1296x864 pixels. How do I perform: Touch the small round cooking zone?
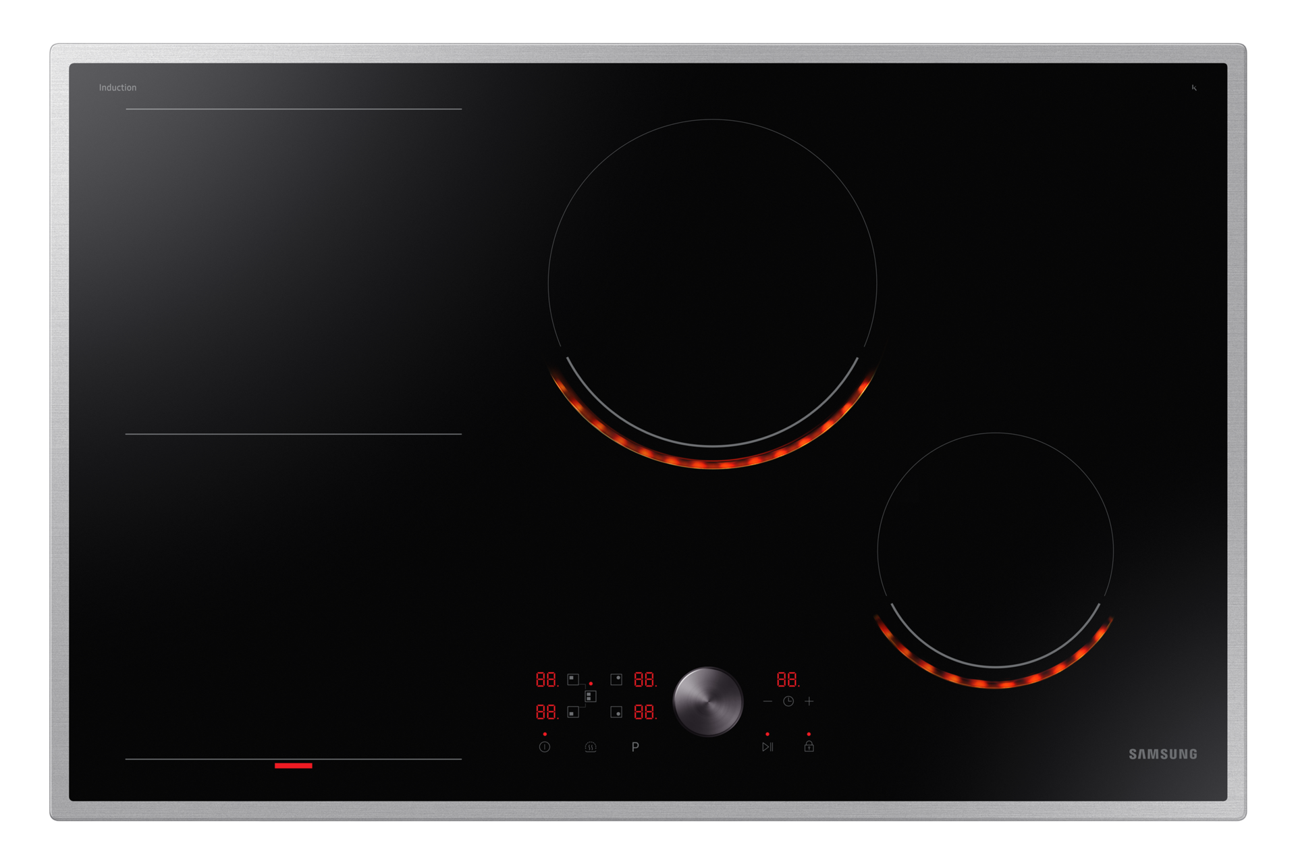(x=995, y=550)
